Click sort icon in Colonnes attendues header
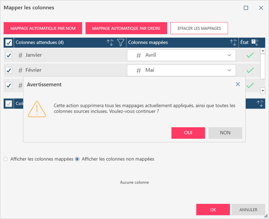The height and width of the screenshot is (219, 269). [110, 43]
